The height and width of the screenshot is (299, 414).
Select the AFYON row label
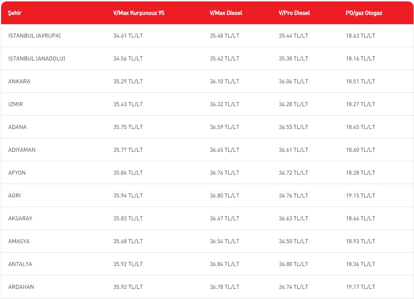[17, 173]
